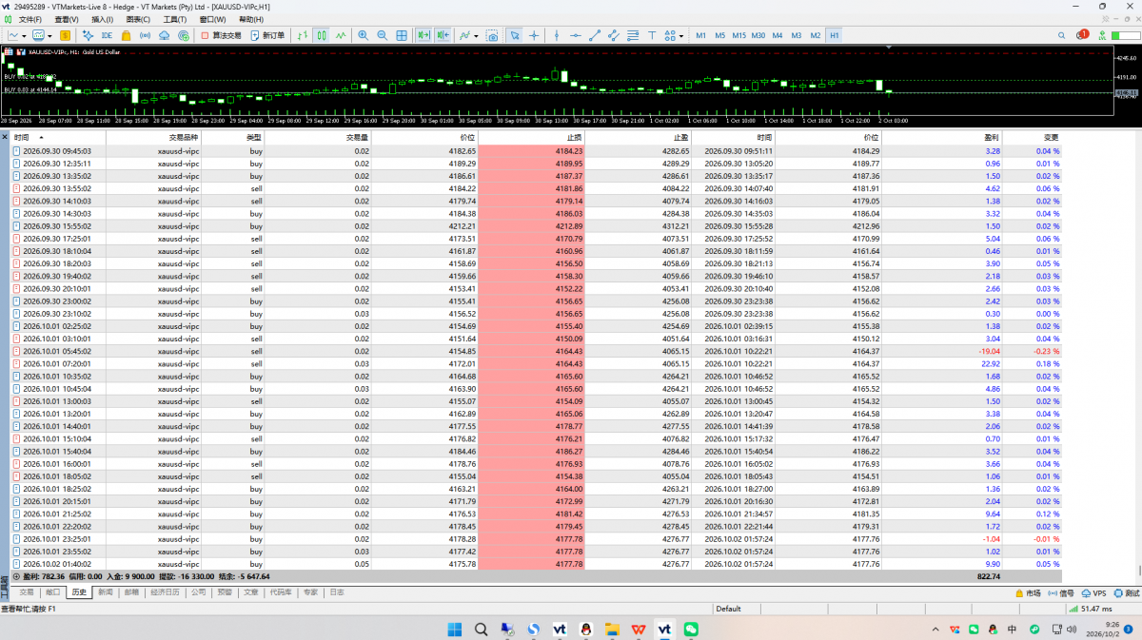The width and height of the screenshot is (1142, 640).
Task: Switch chart to bar chart mode
Action: tap(302, 35)
